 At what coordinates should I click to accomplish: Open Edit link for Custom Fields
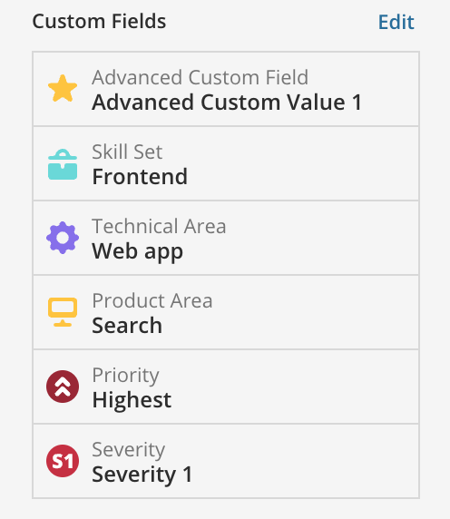[x=396, y=22]
